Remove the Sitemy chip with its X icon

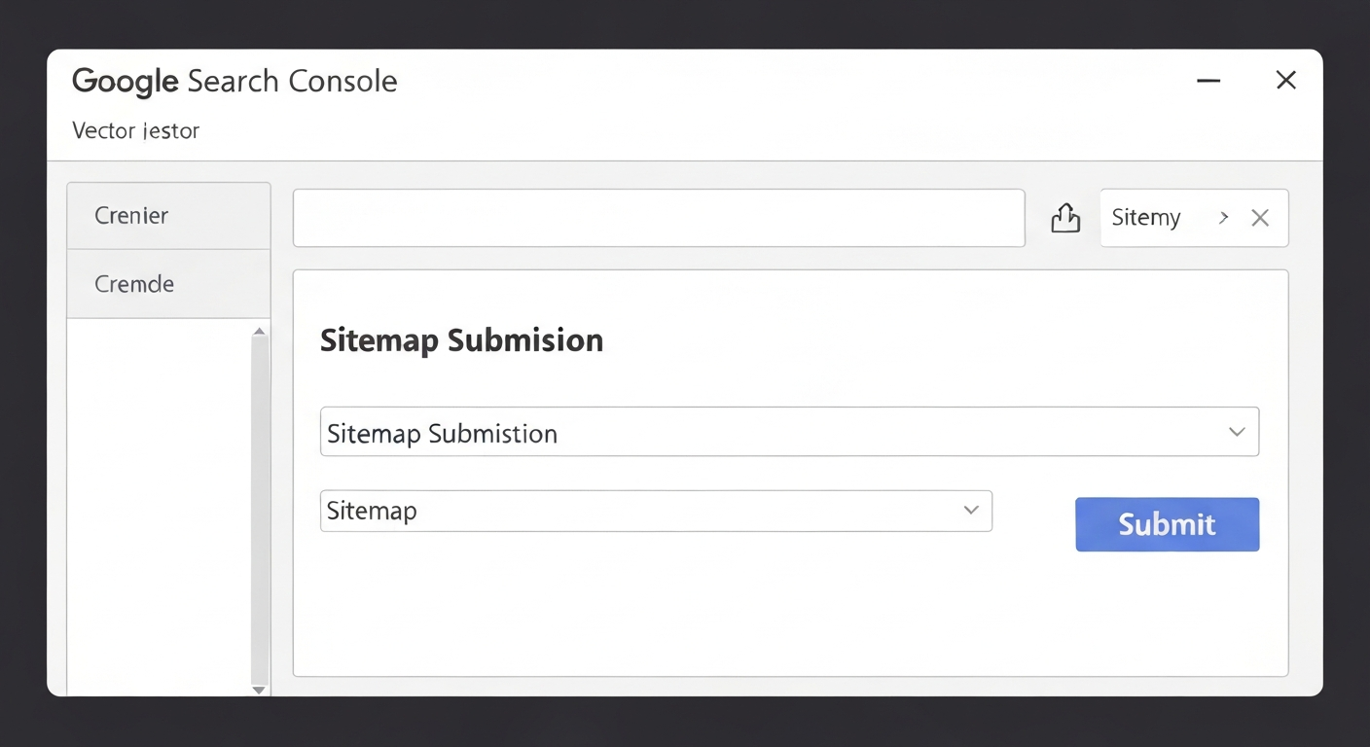click(1260, 218)
